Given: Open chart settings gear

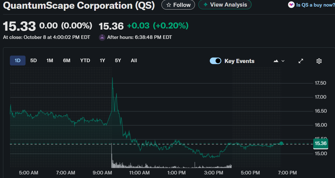Looking at the screenshot, I should [x=319, y=61].
